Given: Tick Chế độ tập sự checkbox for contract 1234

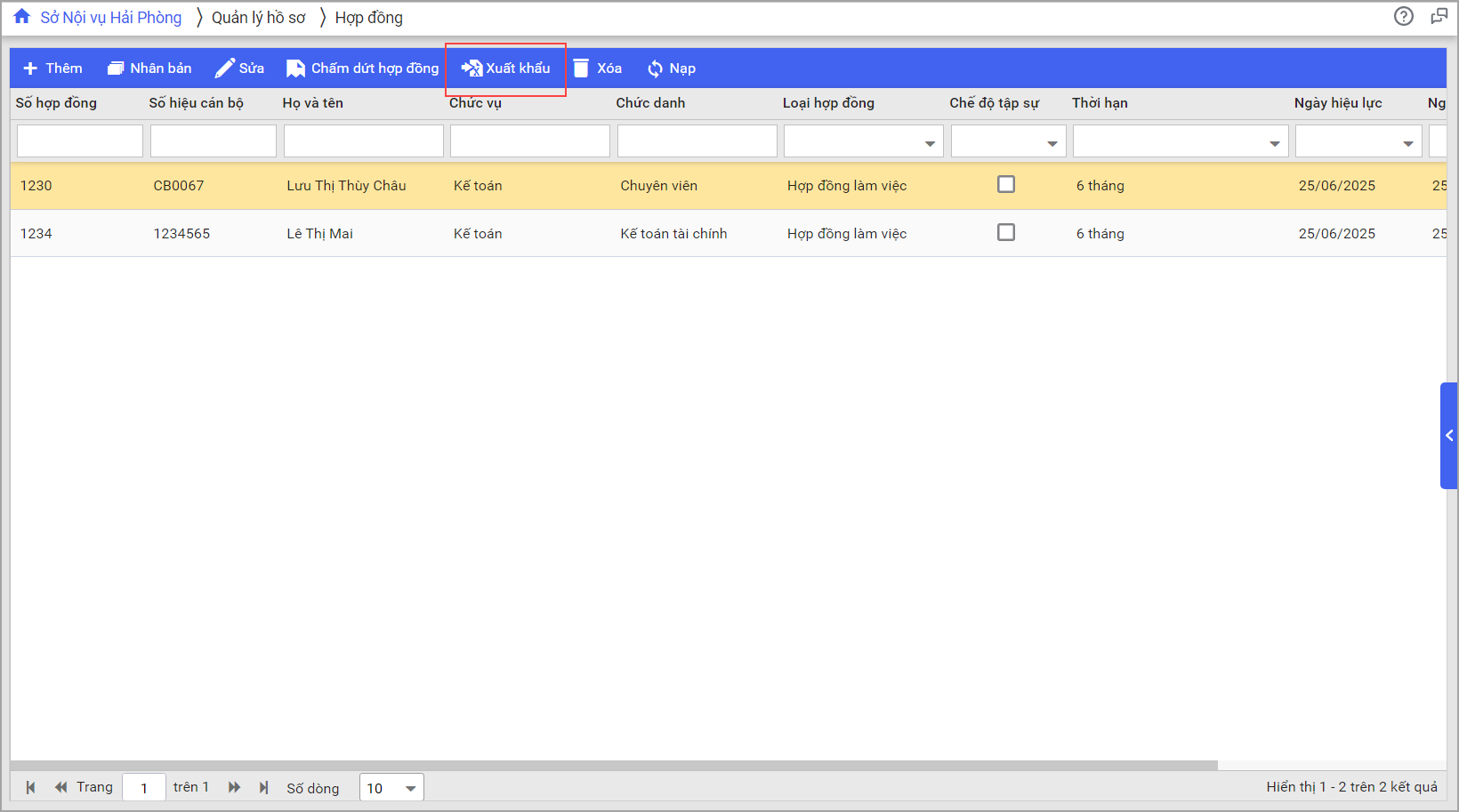Looking at the screenshot, I should pos(1006,232).
